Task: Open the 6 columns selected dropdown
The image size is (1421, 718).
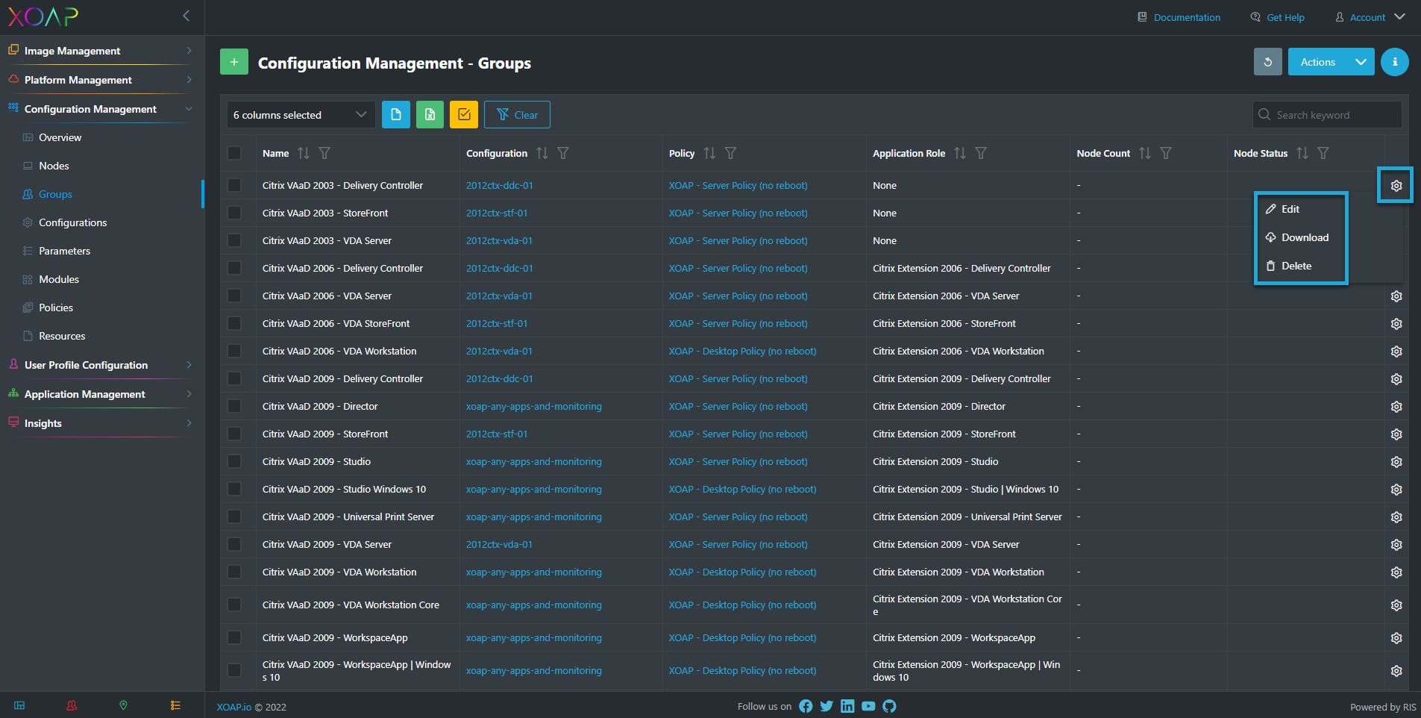Action: click(x=301, y=114)
